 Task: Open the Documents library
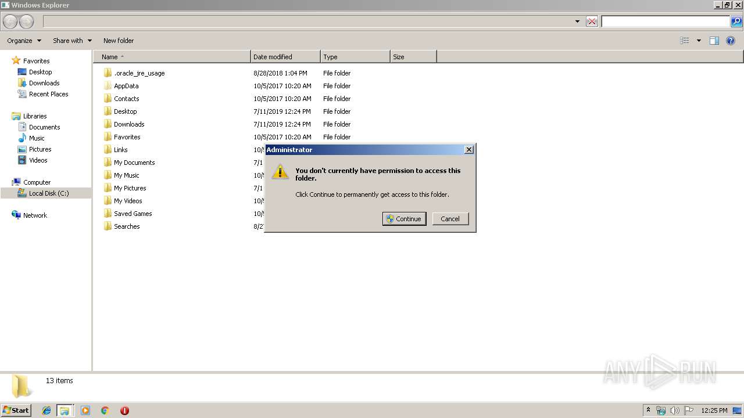point(44,127)
